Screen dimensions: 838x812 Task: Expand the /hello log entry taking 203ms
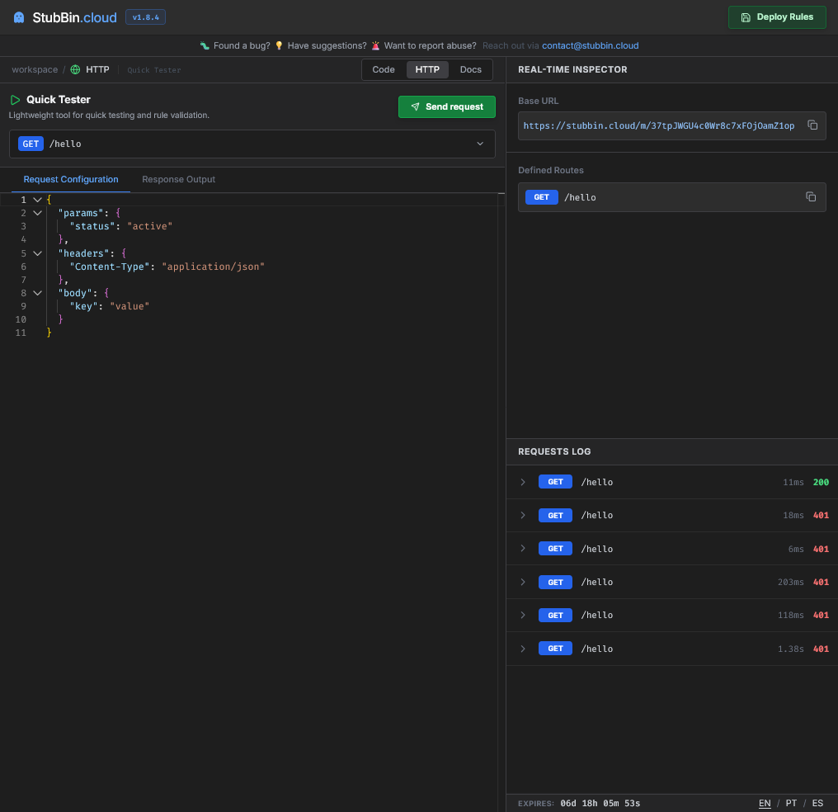click(523, 582)
